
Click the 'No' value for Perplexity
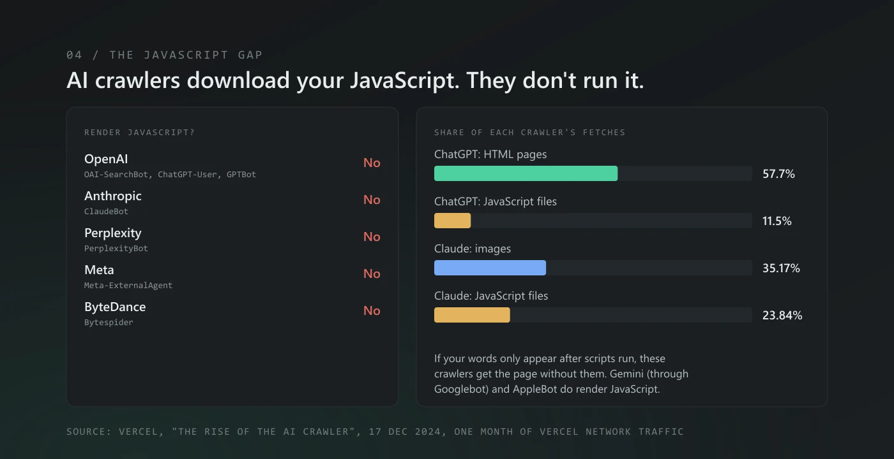pyautogui.click(x=372, y=237)
